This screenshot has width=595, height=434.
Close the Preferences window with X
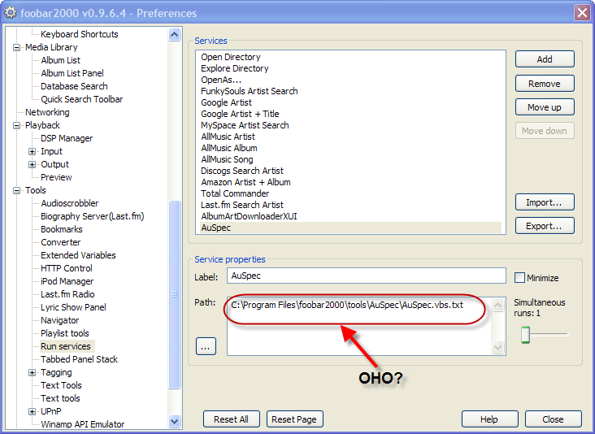582,12
